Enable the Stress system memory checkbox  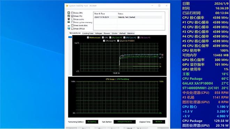pyautogui.click(x=72, y=22)
